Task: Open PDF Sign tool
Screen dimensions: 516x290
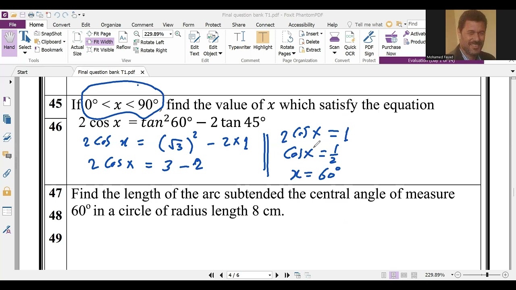Action: [369, 43]
